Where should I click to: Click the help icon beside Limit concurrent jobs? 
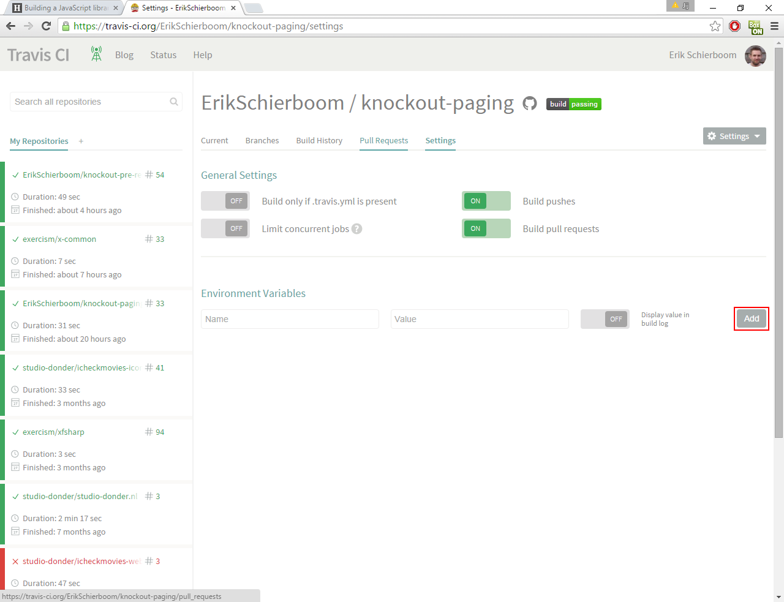tap(357, 228)
